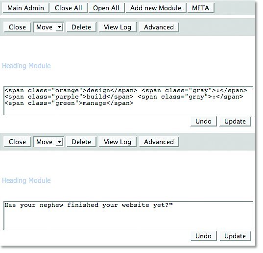Viewport: 263px width, 253px height.
Task: View Log for the first module
Action: click(x=118, y=27)
